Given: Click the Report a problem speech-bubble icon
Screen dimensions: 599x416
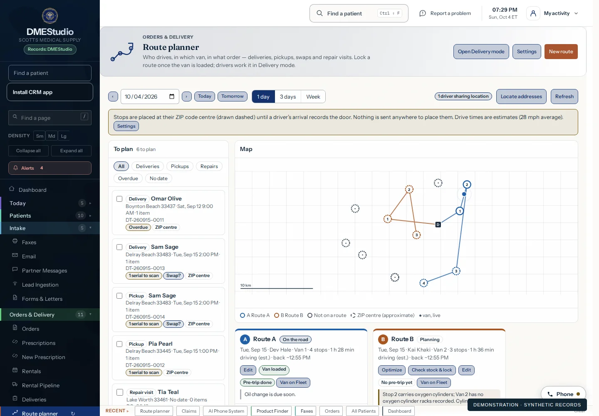Looking at the screenshot, I should click(423, 13).
